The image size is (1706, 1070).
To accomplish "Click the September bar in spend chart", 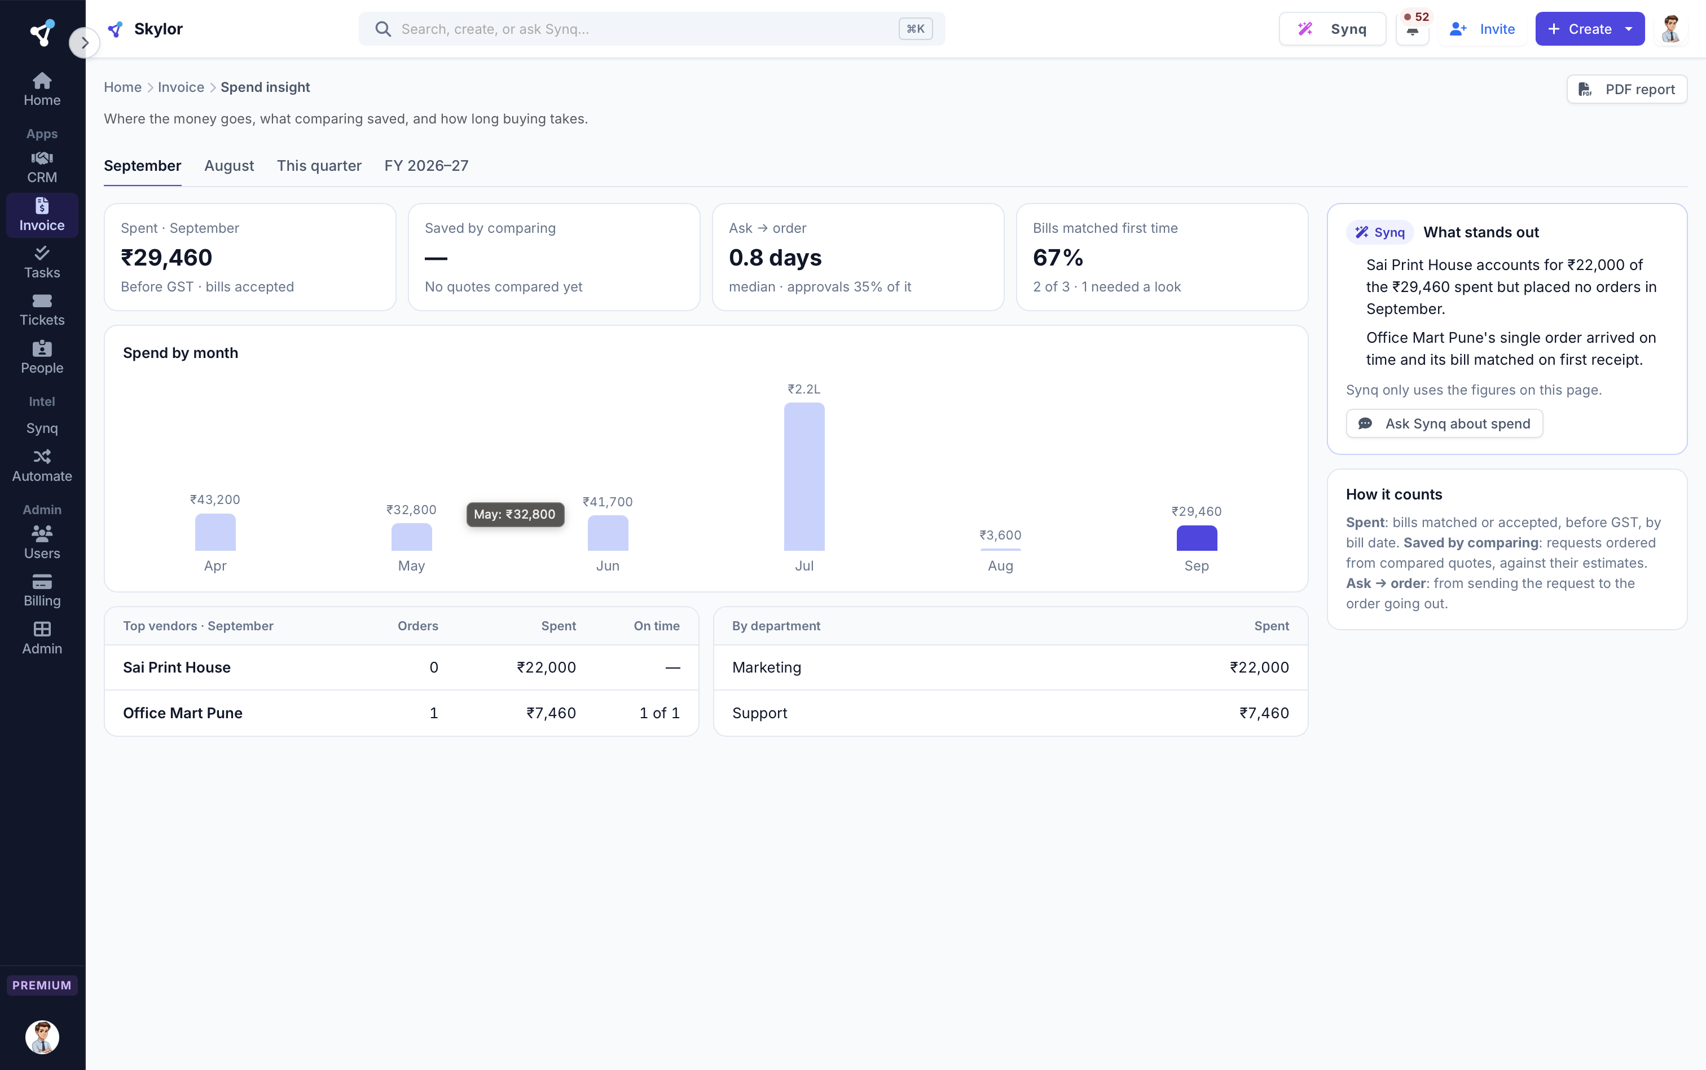I will tap(1196, 538).
